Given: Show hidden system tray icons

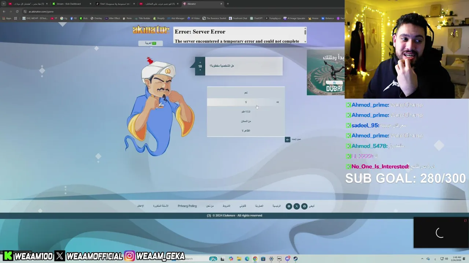Looking at the screenshot, I should 422,259.
